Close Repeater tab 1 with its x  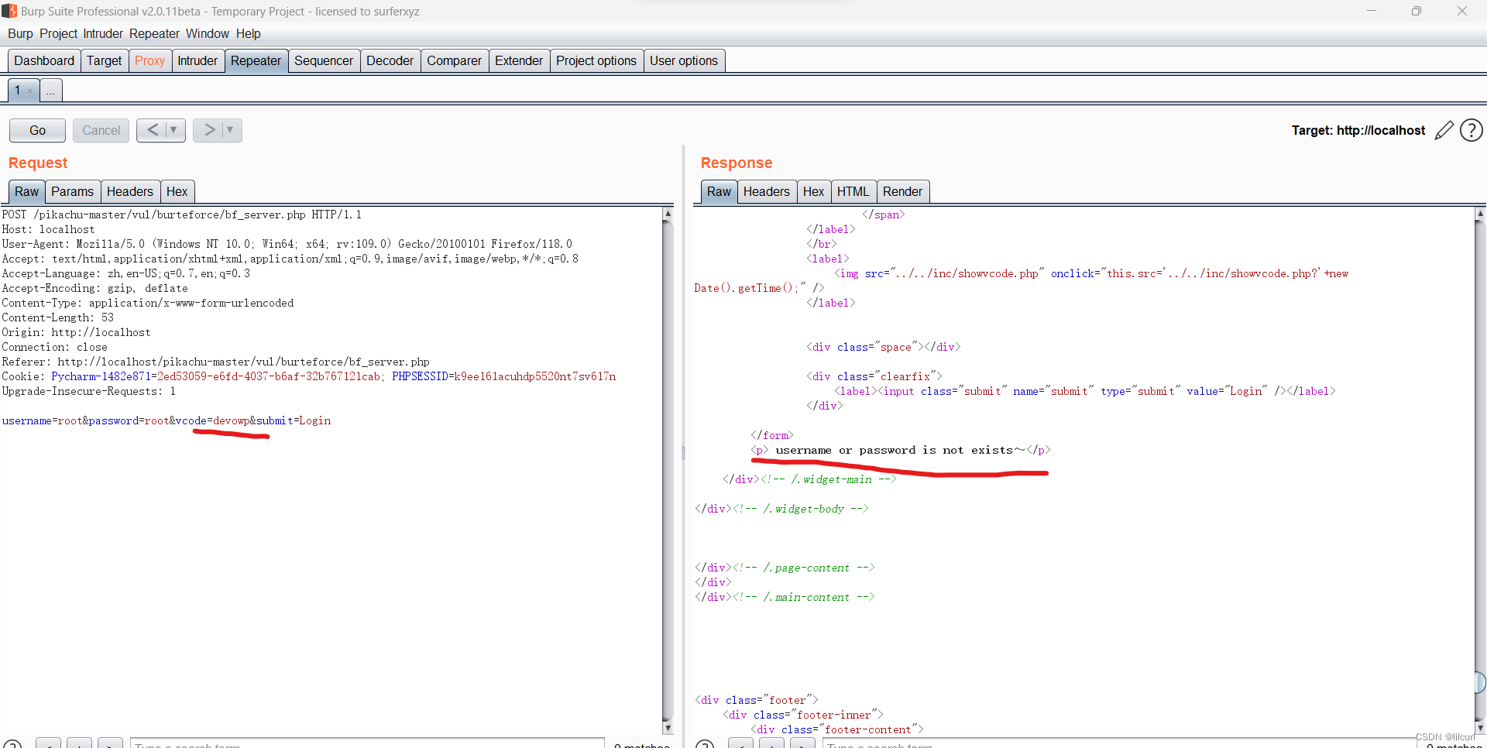[30, 91]
